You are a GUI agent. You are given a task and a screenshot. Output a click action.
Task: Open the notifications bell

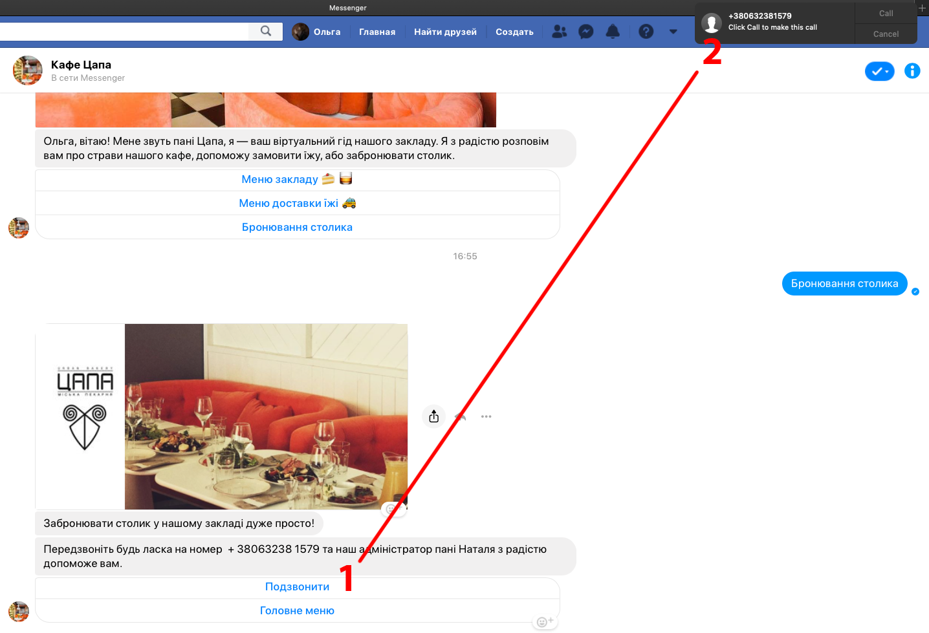click(x=613, y=32)
